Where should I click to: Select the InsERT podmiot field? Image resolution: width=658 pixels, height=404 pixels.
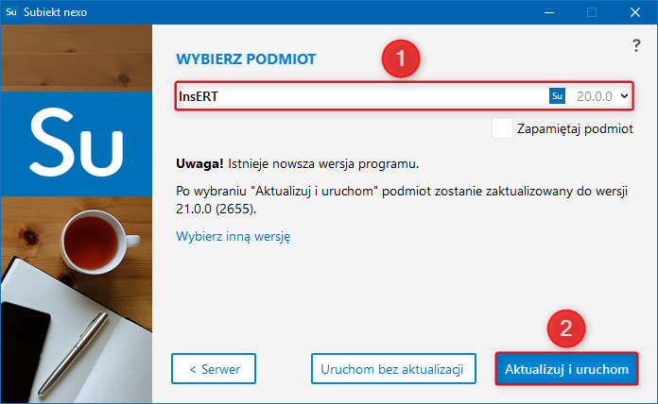(x=404, y=96)
